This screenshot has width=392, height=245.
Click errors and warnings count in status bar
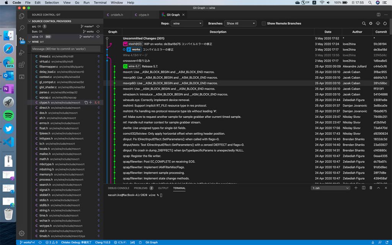(52, 242)
